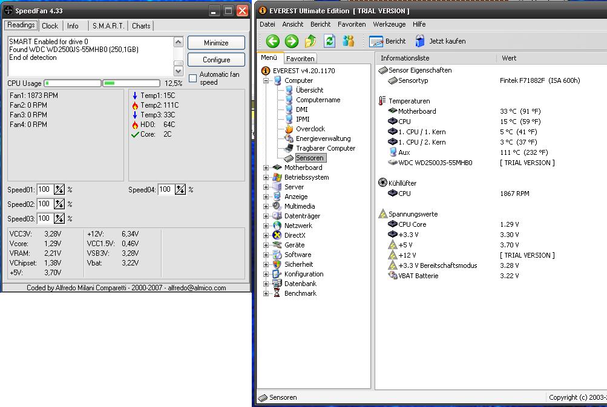The width and height of the screenshot is (607, 407).
Task: Click the Benchmark hourglass icon
Action: [x=277, y=293]
